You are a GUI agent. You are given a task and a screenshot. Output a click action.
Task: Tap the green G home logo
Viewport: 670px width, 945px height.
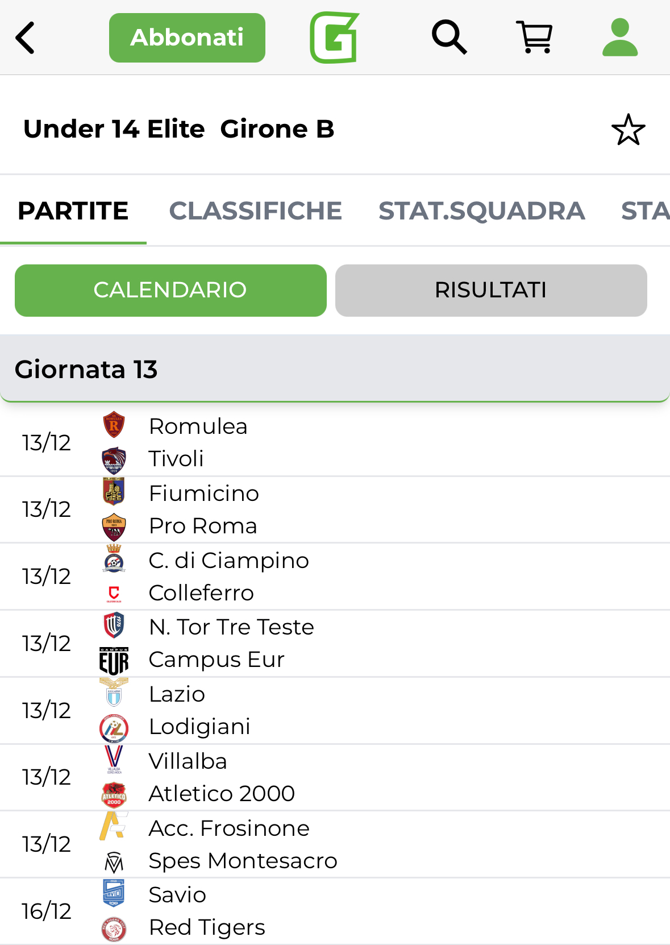click(x=335, y=38)
